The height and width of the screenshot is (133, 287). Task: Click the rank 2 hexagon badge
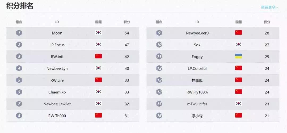(19, 45)
